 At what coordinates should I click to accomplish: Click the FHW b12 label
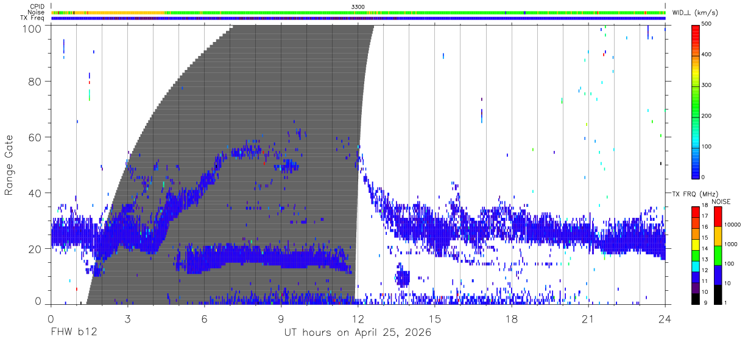(72, 332)
